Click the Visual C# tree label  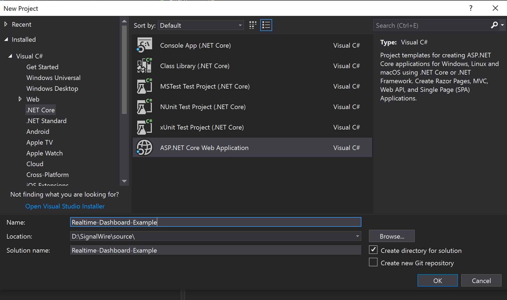click(29, 56)
